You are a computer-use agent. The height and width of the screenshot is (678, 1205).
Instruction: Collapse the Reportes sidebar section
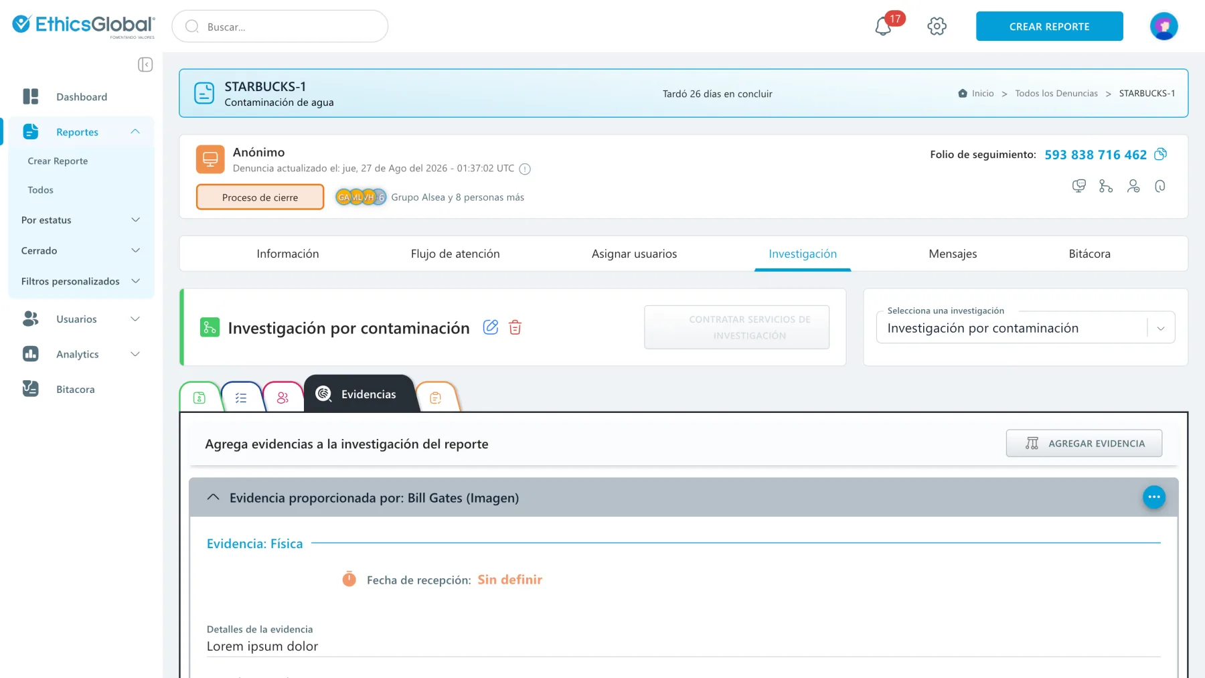click(135, 132)
